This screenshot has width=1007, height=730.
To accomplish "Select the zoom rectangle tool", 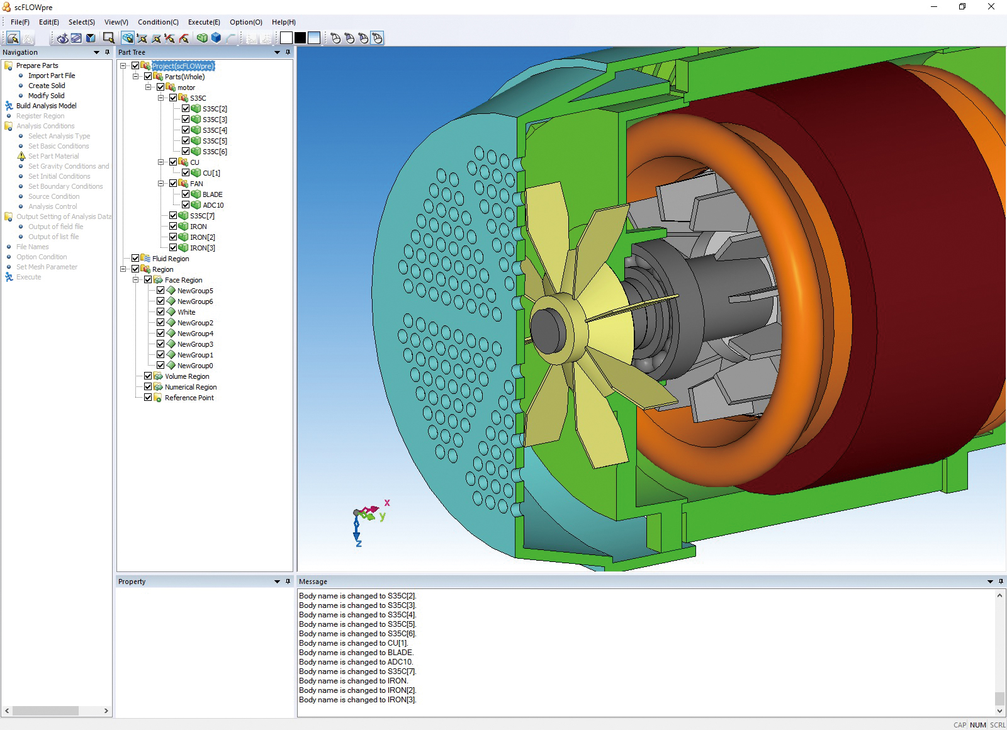I will pos(108,38).
